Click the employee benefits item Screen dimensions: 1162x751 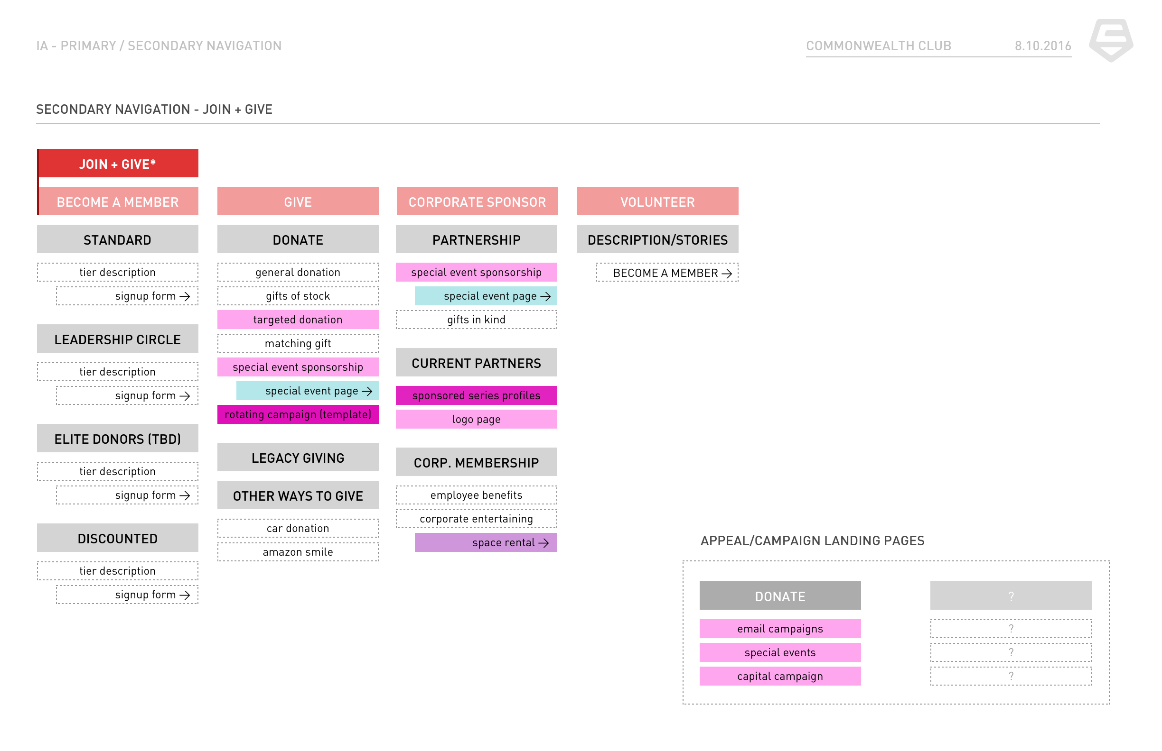coord(477,495)
